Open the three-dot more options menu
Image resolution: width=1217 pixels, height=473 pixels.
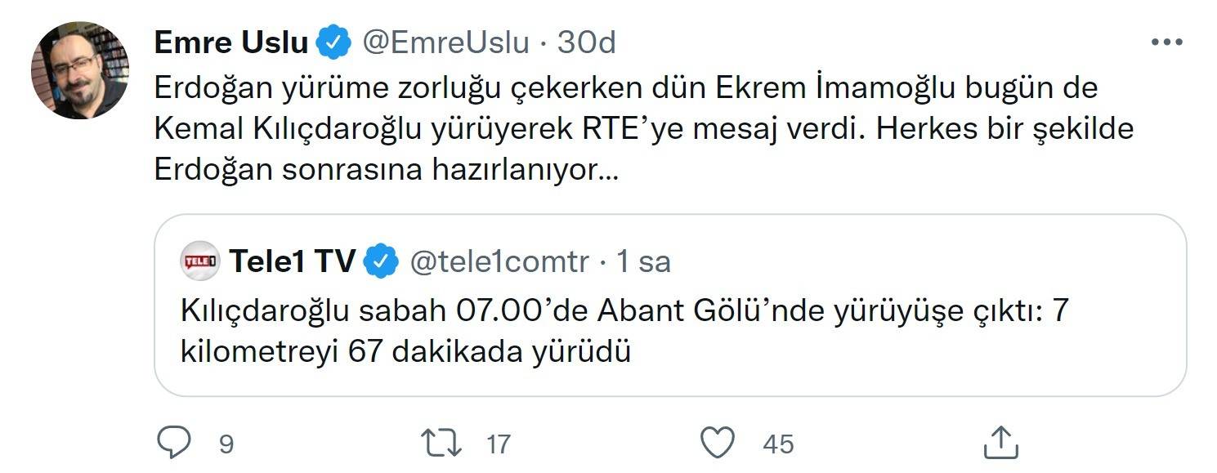click(x=1166, y=42)
